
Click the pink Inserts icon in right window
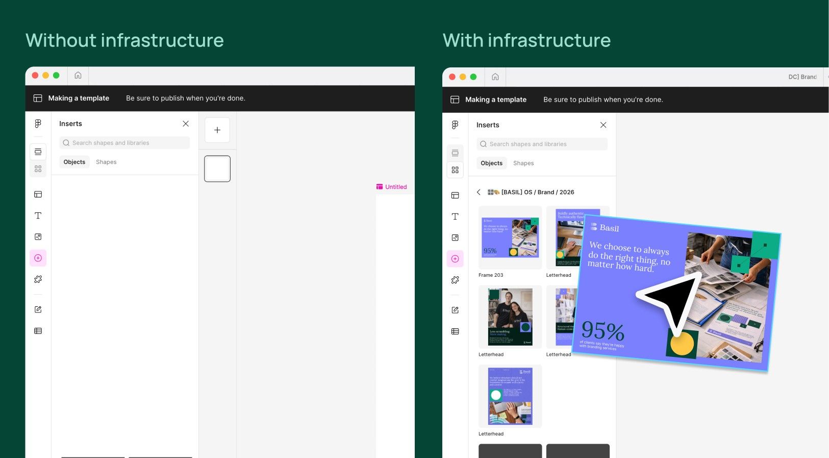point(455,259)
